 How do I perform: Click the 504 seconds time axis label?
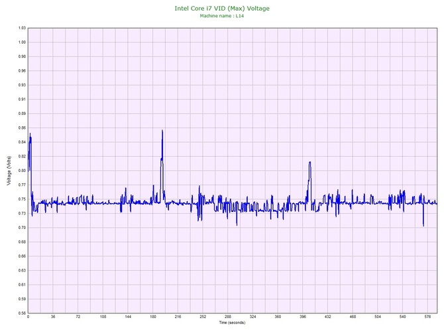click(378, 317)
